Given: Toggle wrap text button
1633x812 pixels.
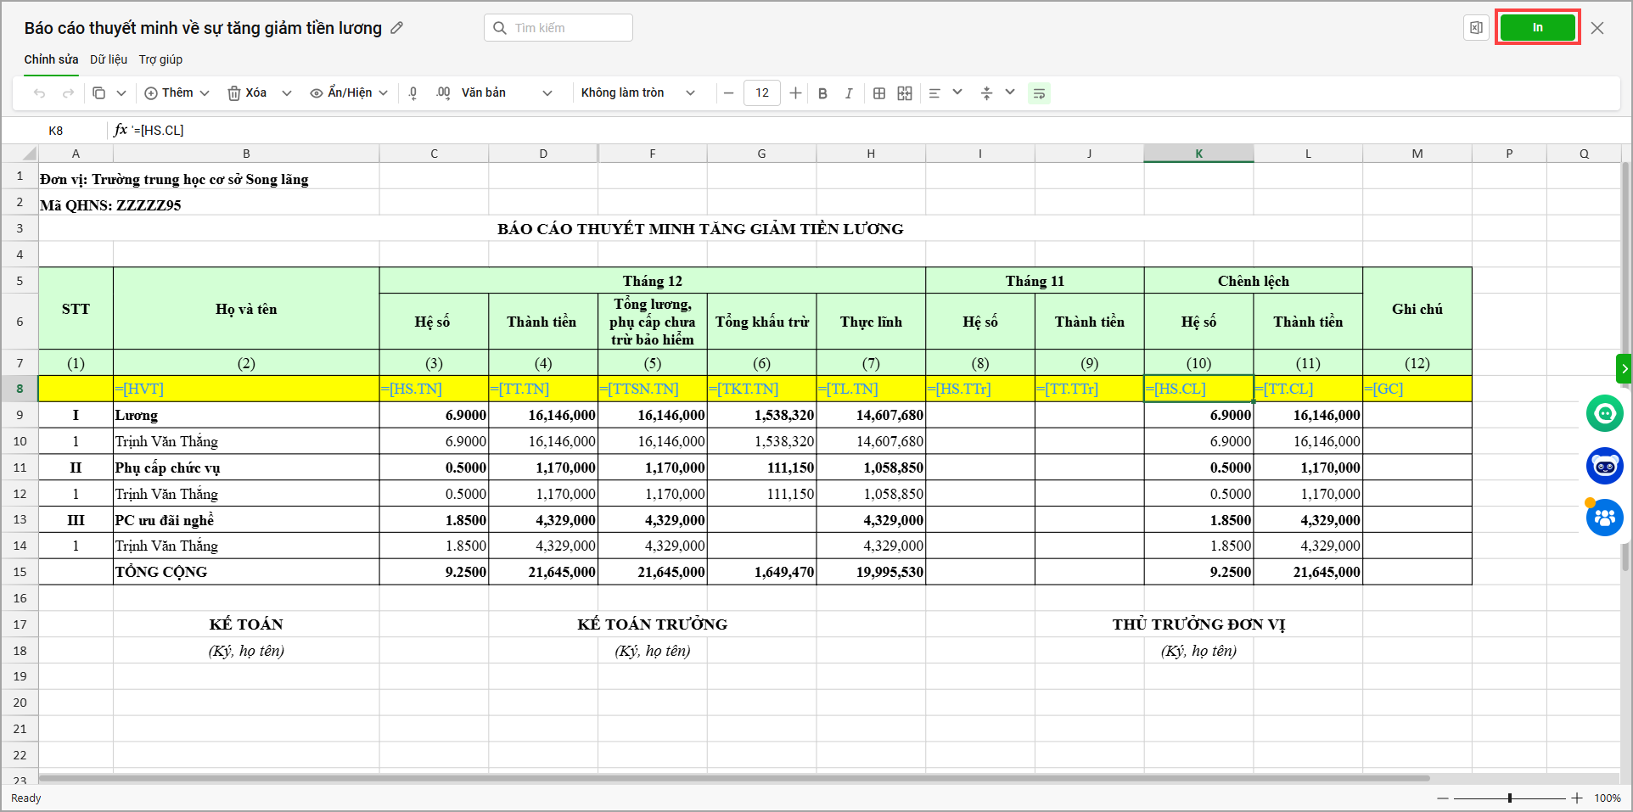Looking at the screenshot, I should point(1039,93).
